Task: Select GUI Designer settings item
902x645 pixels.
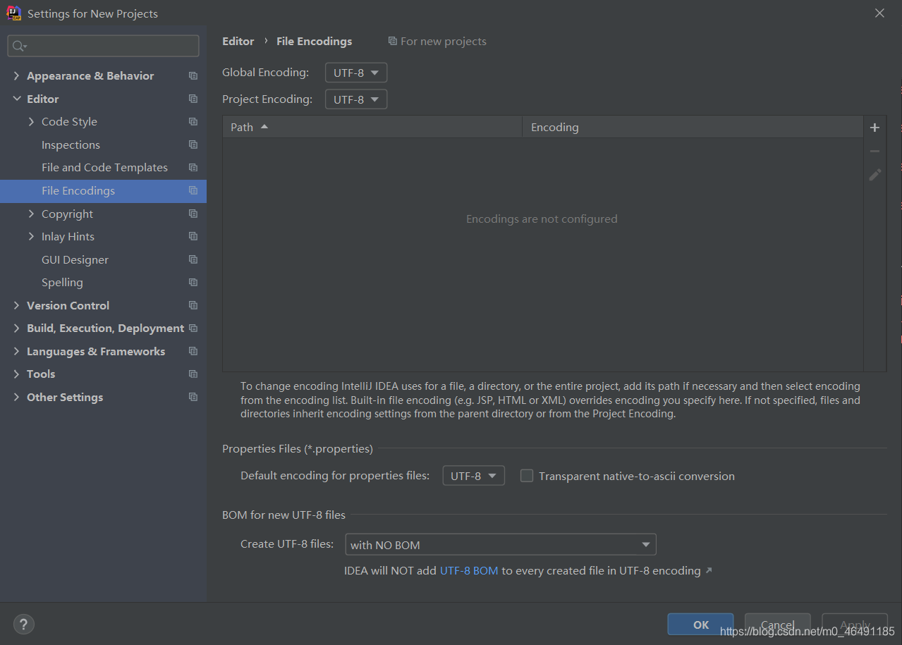Action: (x=75, y=260)
